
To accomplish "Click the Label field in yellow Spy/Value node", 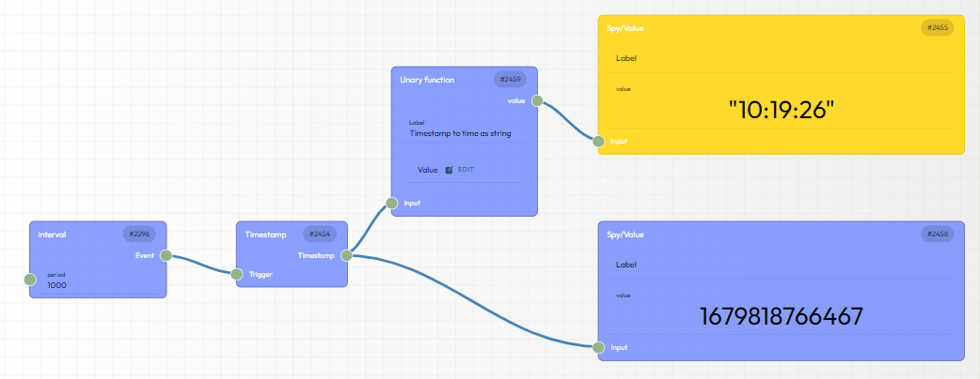I will [781, 58].
